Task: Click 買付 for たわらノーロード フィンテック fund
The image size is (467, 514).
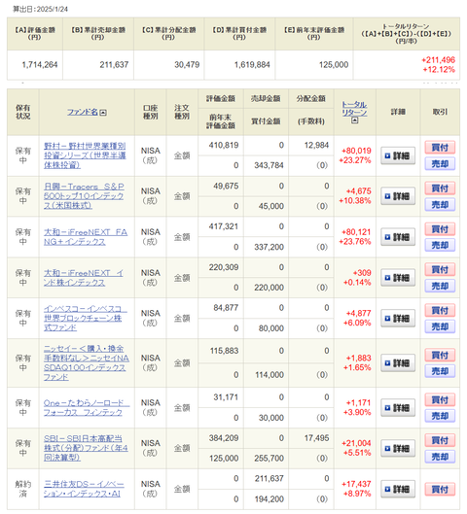Action: click(440, 399)
